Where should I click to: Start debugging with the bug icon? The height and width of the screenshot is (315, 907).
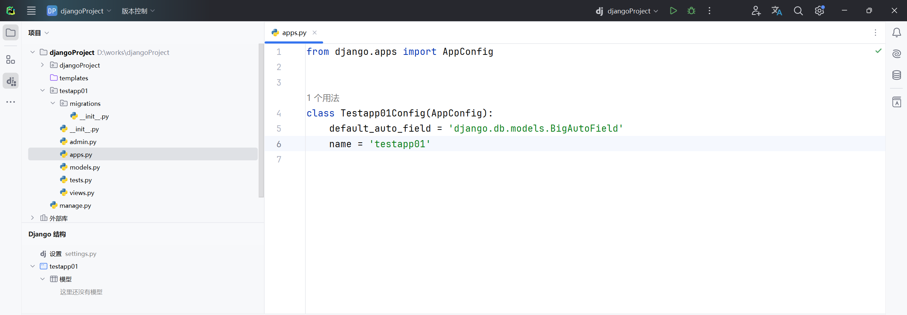coord(691,11)
